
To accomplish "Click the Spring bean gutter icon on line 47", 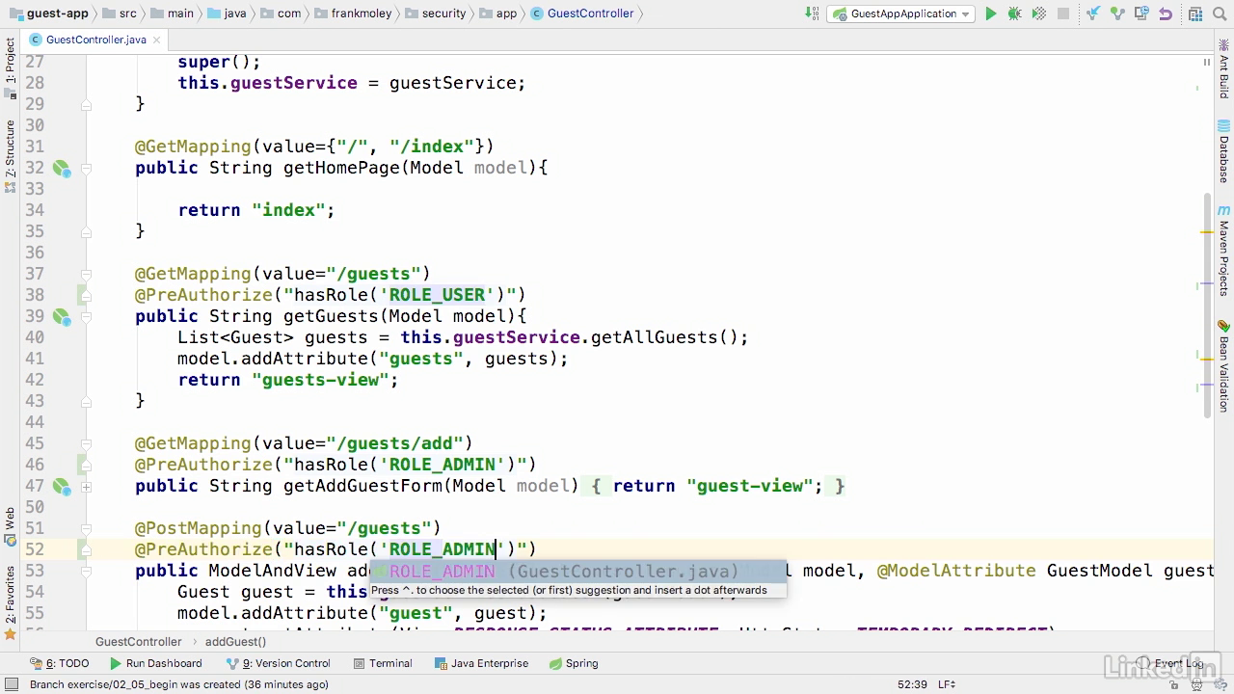I will (62, 487).
